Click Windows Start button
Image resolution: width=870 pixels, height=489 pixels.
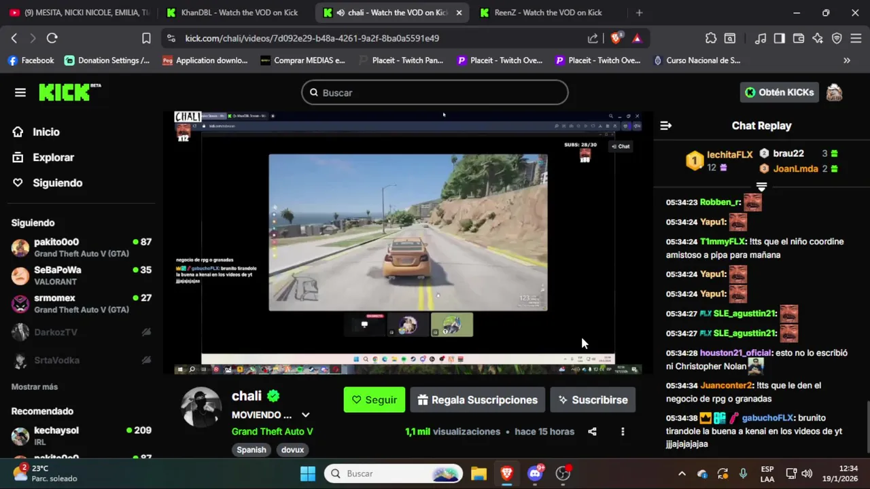pyautogui.click(x=308, y=473)
